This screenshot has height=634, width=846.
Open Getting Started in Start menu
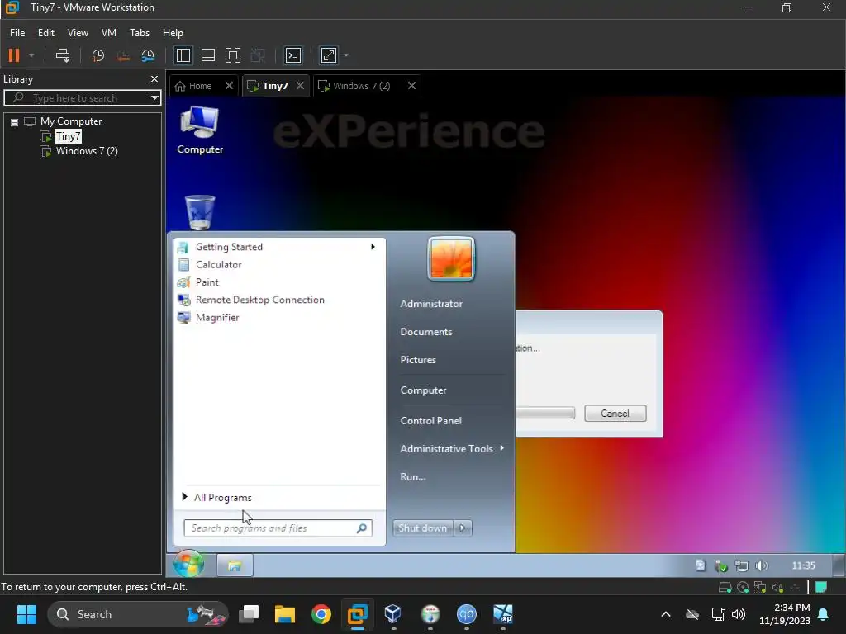(229, 247)
